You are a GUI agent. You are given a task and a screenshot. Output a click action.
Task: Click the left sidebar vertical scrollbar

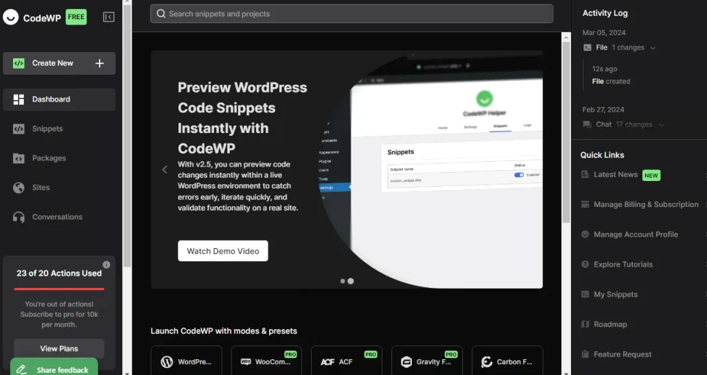pos(127,135)
